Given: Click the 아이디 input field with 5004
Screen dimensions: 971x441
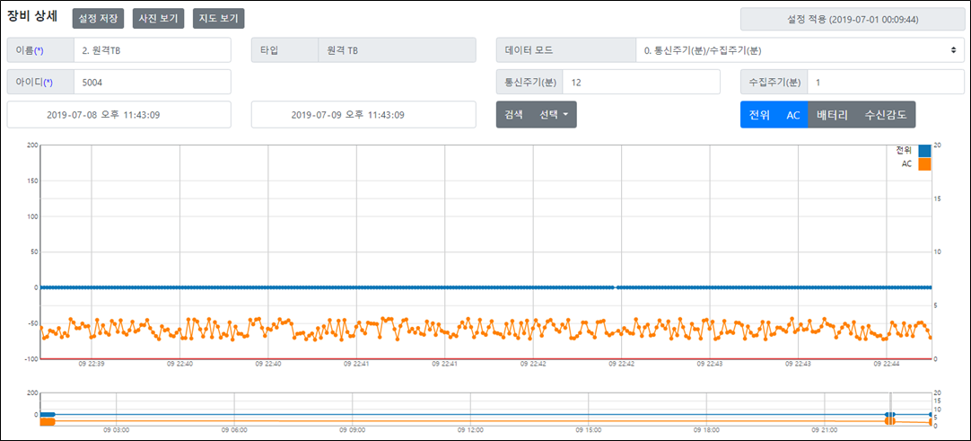Looking at the screenshot, I should pyautogui.click(x=153, y=83).
